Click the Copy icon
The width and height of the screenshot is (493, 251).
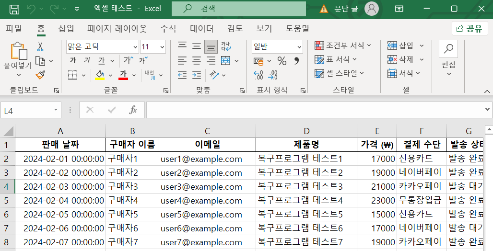click(40, 61)
